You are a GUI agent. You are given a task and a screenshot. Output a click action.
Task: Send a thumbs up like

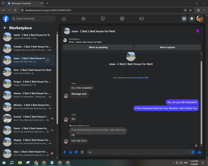199,152
